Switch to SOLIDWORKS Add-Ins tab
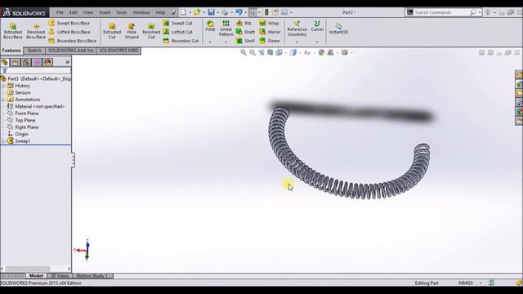 71,51
